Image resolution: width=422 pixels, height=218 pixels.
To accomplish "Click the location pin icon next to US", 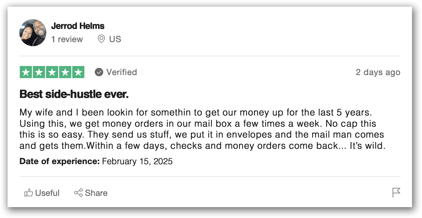I will tap(101, 39).
